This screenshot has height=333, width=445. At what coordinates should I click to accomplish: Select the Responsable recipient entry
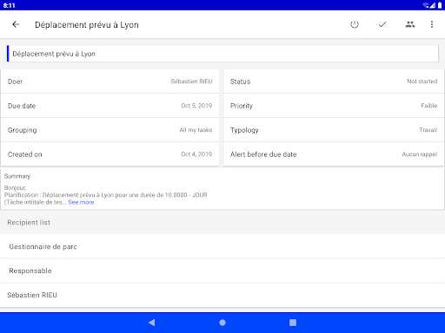222,271
